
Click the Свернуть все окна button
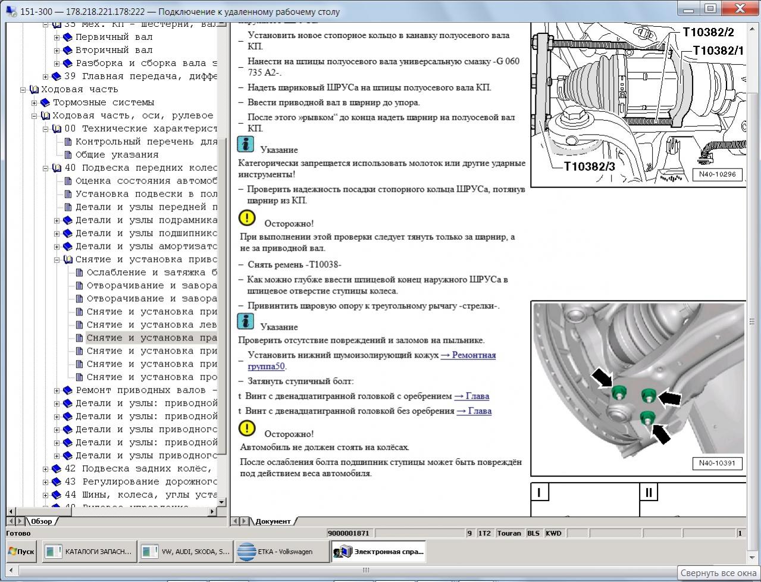click(719, 573)
